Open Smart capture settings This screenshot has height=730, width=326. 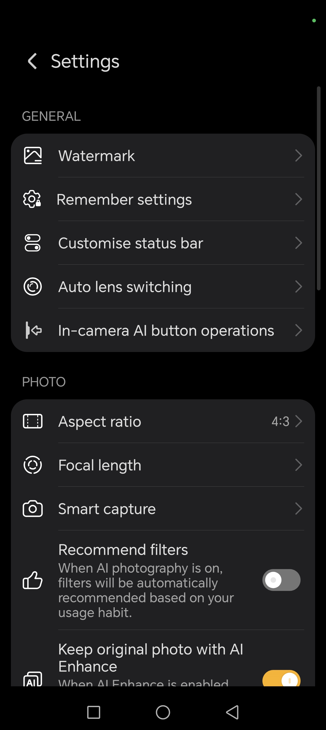pyautogui.click(x=107, y=509)
